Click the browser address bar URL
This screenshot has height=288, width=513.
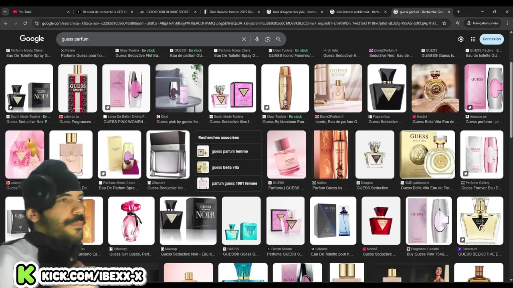240,23
